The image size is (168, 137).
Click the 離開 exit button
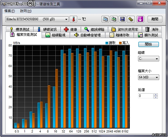(x=155, y=19)
